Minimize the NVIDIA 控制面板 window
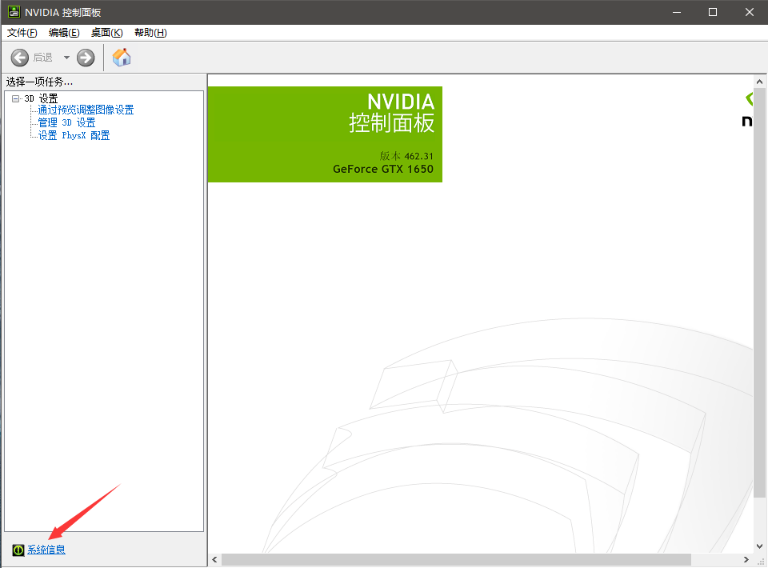The height and width of the screenshot is (568, 768). pos(677,12)
